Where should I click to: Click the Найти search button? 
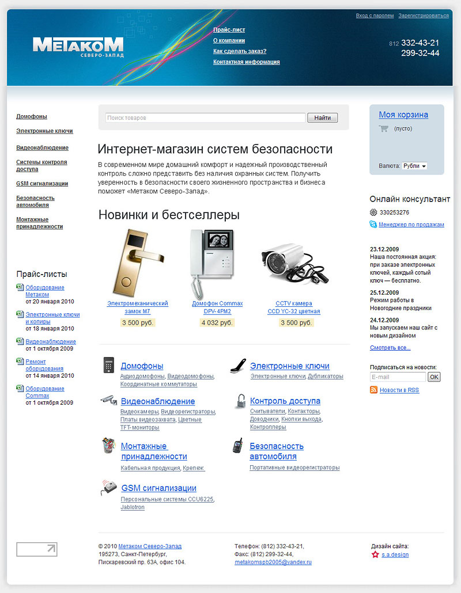tap(322, 117)
